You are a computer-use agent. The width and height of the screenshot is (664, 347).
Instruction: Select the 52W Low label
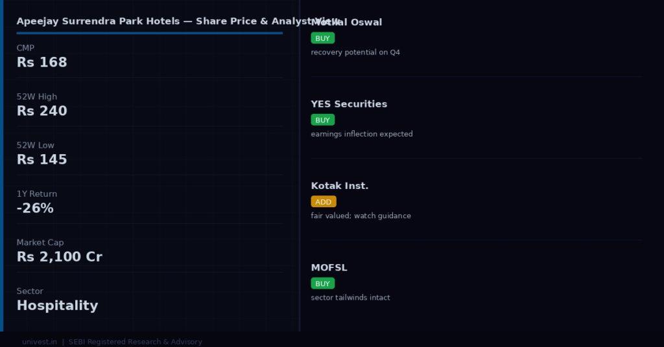(36, 146)
